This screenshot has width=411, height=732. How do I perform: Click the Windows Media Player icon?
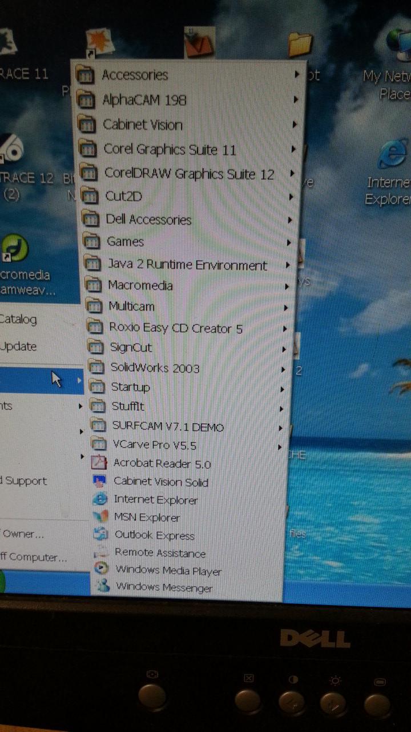pos(102,570)
